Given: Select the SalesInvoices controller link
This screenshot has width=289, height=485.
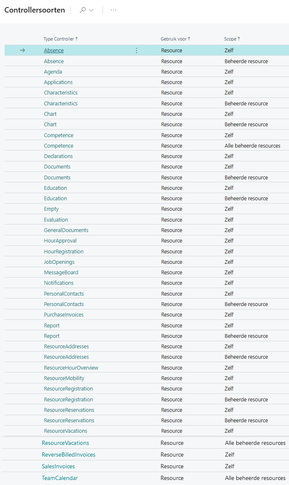Looking at the screenshot, I should [59, 466].
